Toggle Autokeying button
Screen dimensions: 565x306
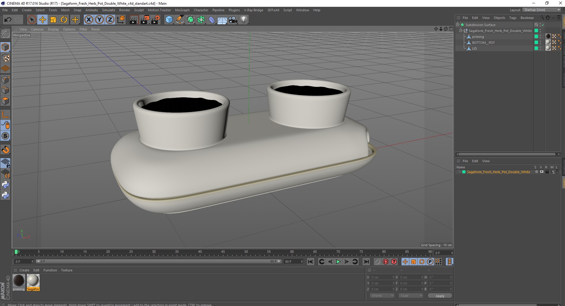[386, 262]
